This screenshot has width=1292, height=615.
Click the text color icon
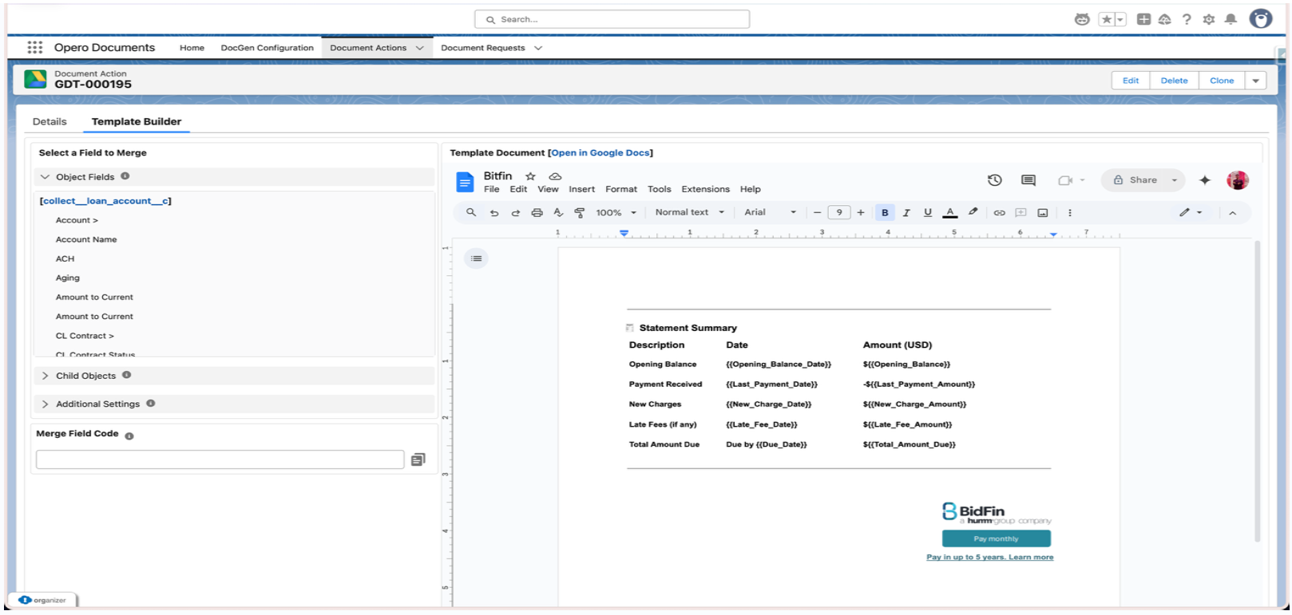point(949,213)
